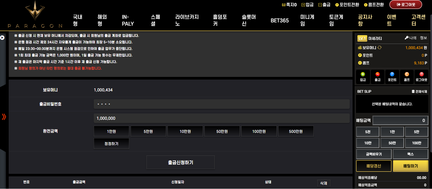This screenshot has height=189, width=432.
Task: Refresh the balance next to 보유머니
Action: point(380,47)
